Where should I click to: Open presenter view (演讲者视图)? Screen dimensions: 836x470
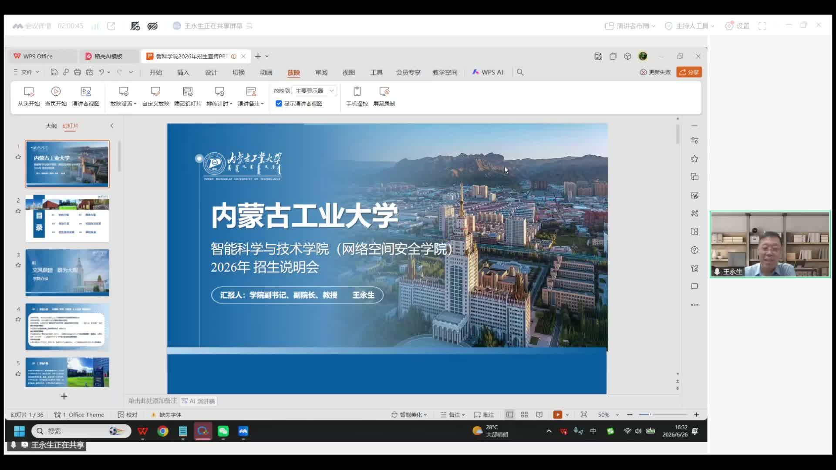[x=86, y=96]
